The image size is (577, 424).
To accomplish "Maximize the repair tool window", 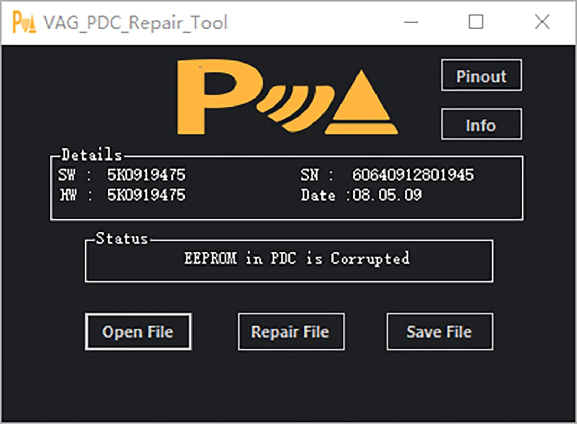I will coord(476,22).
